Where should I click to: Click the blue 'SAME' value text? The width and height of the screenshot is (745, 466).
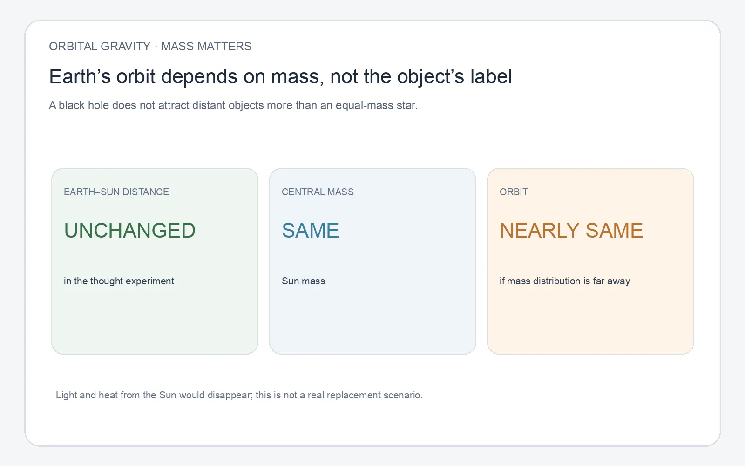310,230
